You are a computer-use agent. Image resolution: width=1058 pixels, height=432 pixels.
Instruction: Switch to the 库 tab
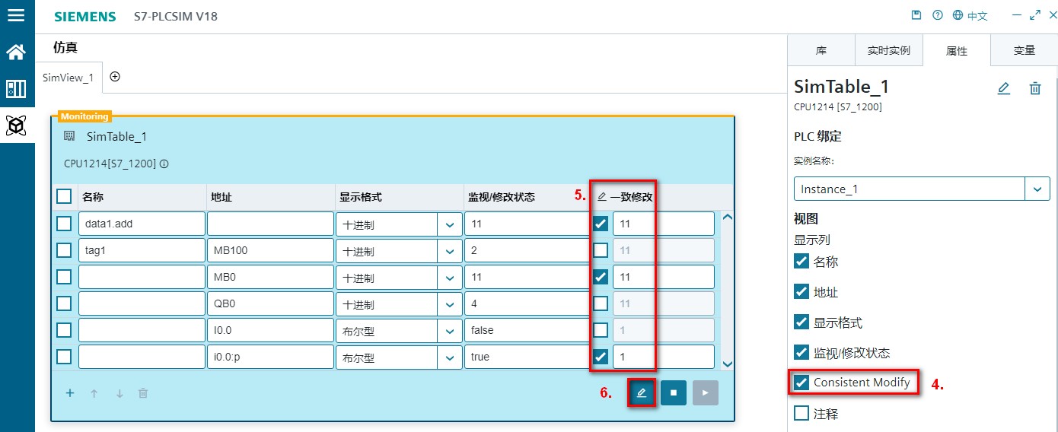pyautogui.click(x=821, y=50)
